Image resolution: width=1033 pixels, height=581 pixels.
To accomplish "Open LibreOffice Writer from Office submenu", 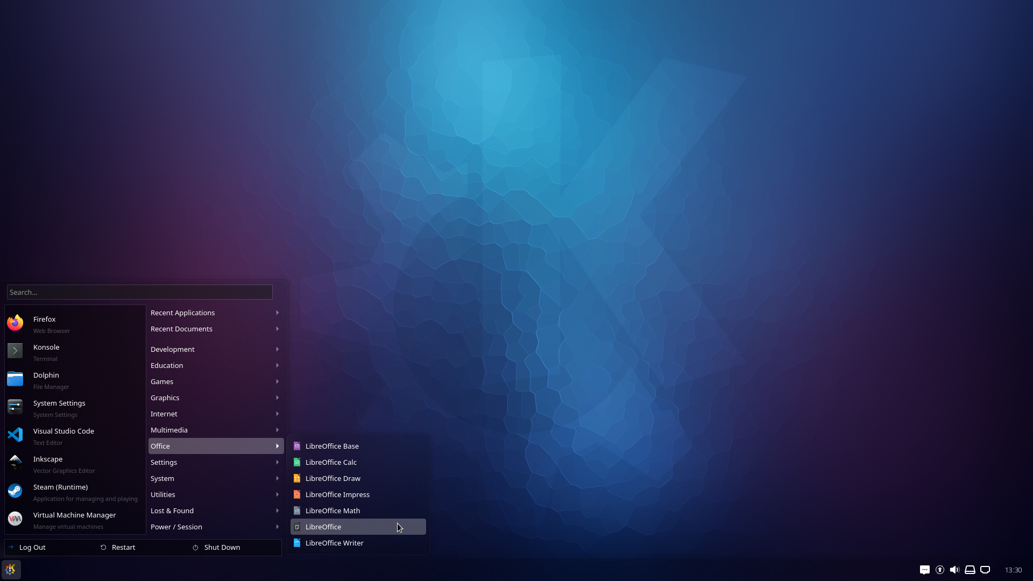I will (x=358, y=543).
